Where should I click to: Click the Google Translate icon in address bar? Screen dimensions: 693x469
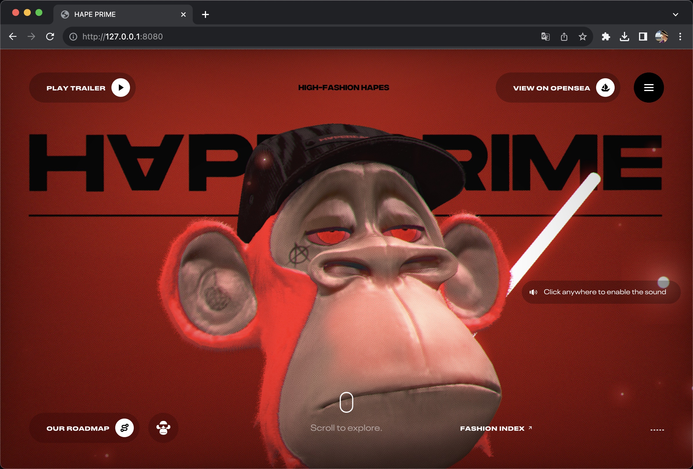point(545,37)
